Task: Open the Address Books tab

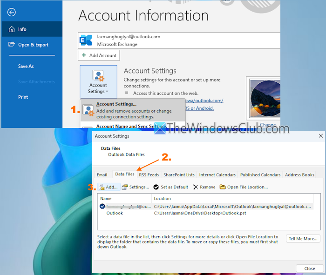Action: pos(299,175)
